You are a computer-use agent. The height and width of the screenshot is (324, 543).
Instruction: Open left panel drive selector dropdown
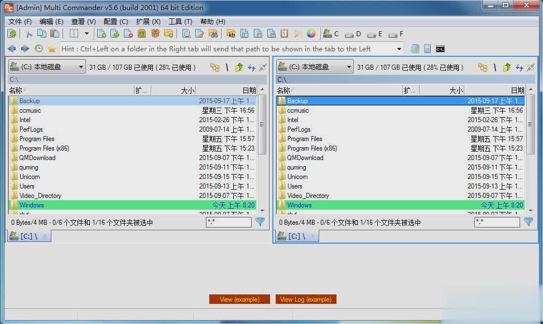click(x=47, y=67)
